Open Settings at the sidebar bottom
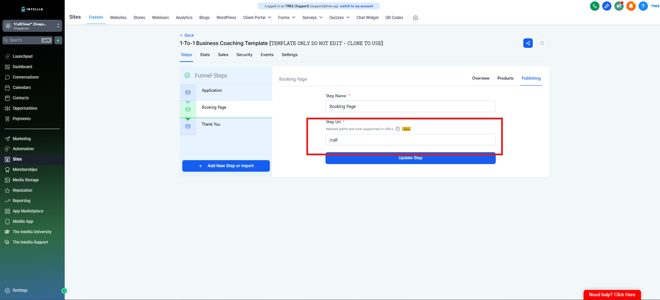Viewport: 660px width, 300px height. coord(17,290)
